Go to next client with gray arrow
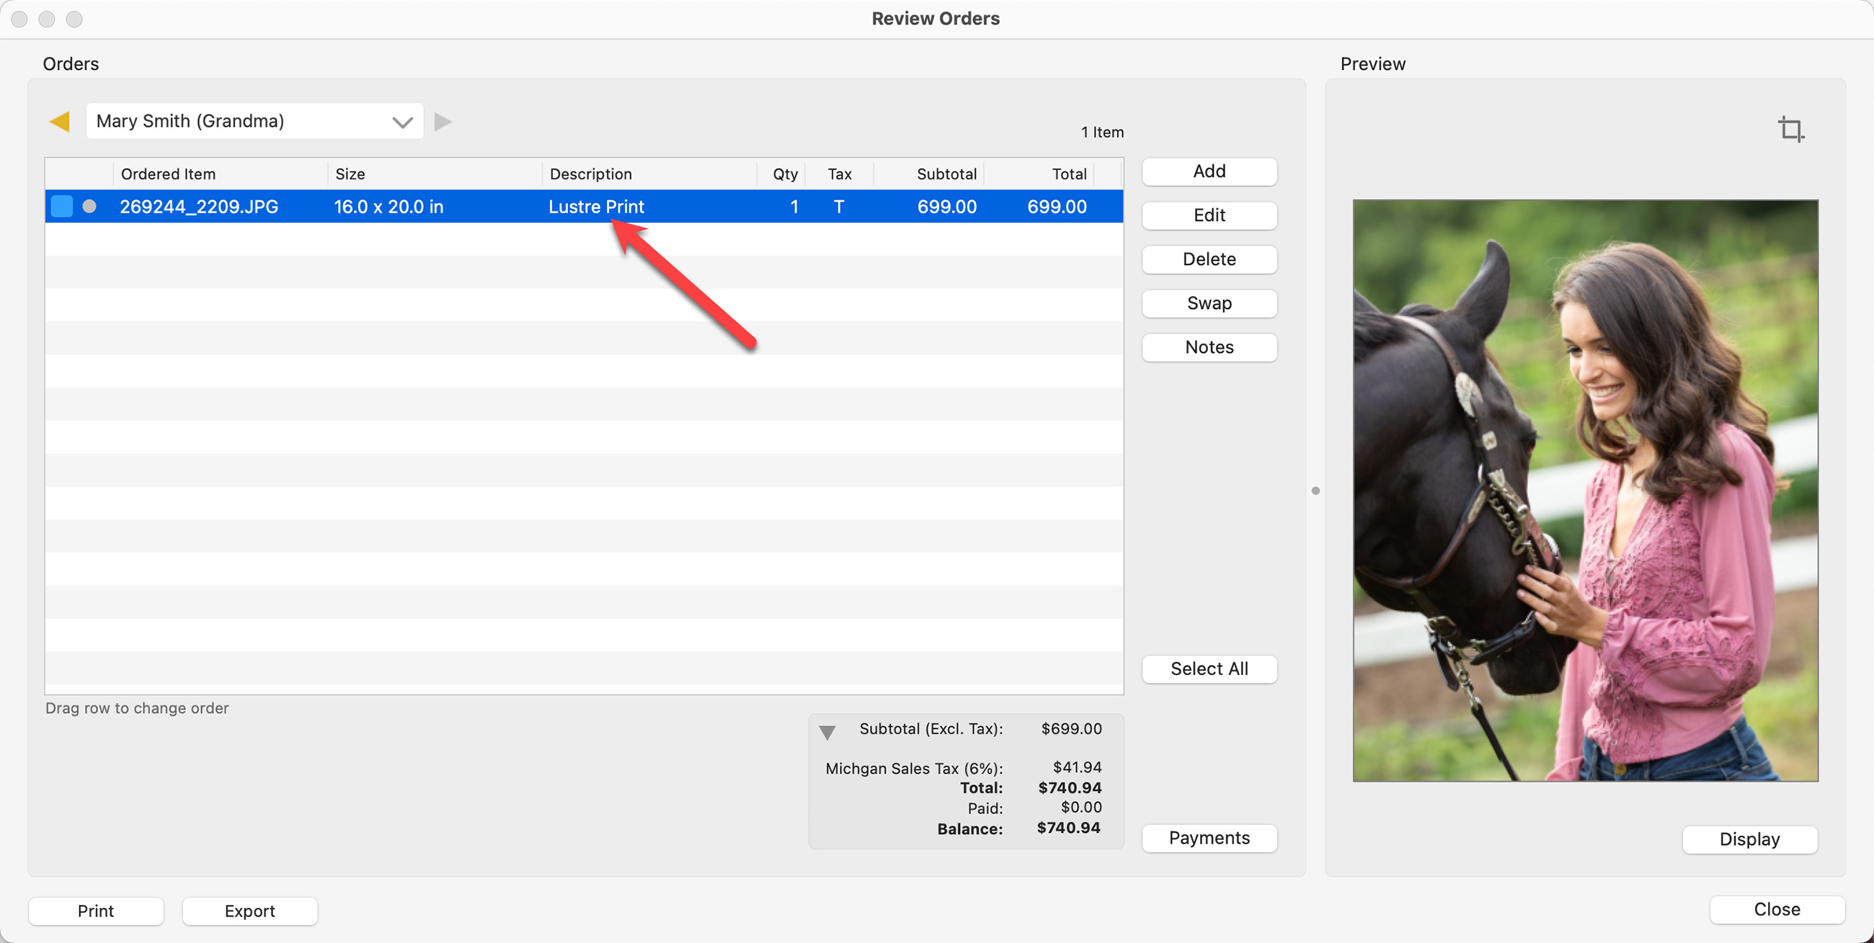Image resolution: width=1874 pixels, height=943 pixels. point(443,122)
